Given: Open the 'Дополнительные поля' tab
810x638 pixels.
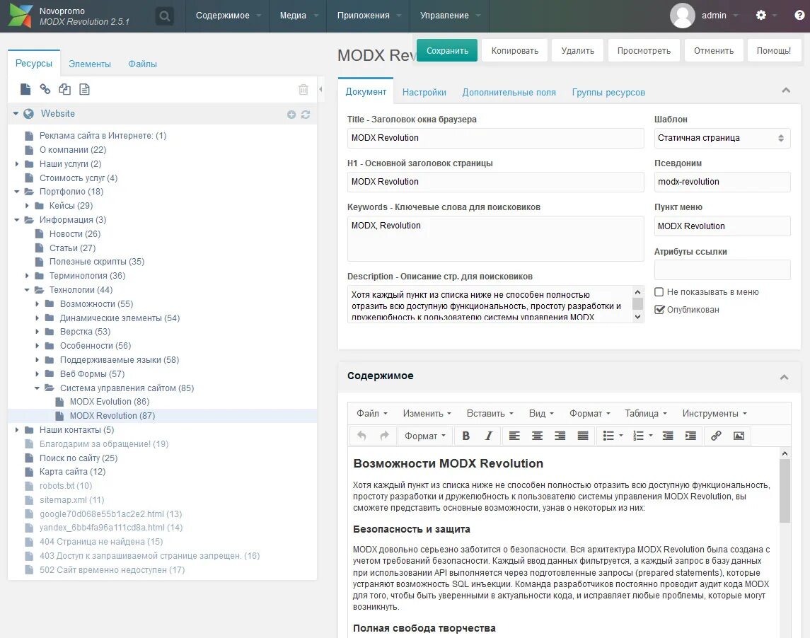Looking at the screenshot, I should tap(509, 93).
